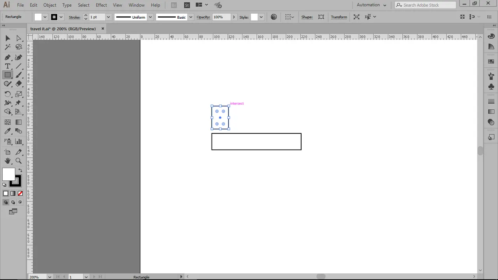498x280 pixels.
Task: Select the Gradient tool in the toolbox
Action: coord(18,122)
